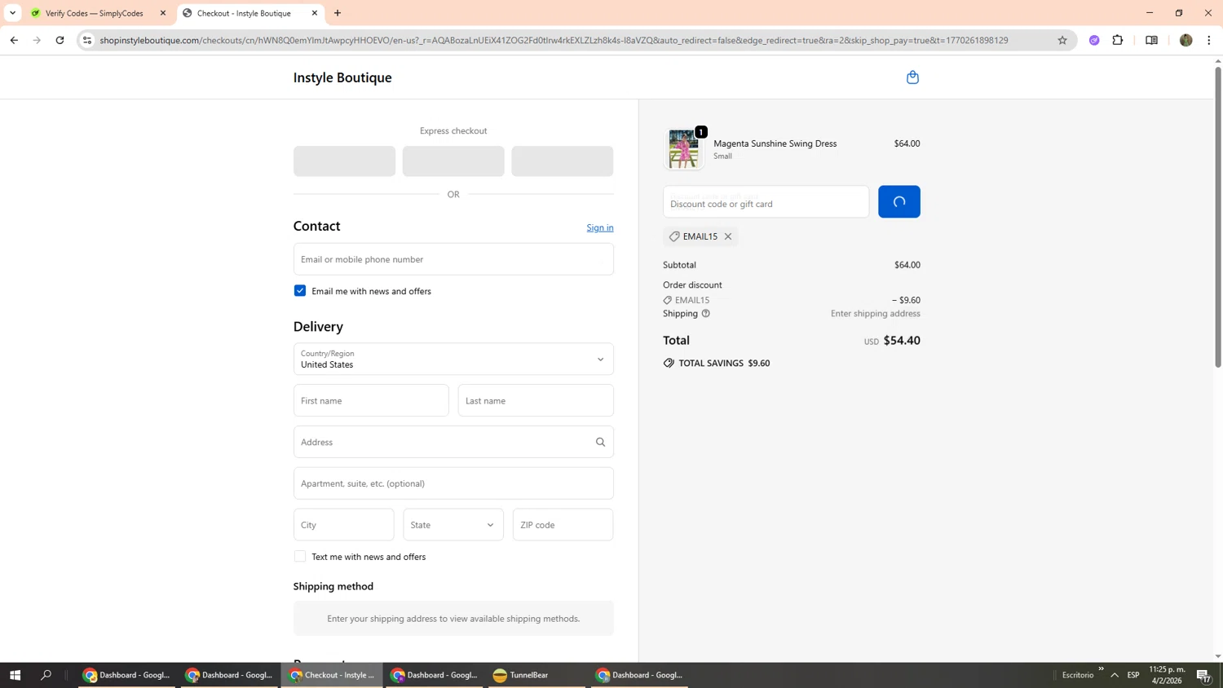Image resolution: width=1223 pixels, height=688 pixels.
Task: Bookmark this page with the star icon
Action: pos(1062,40)
